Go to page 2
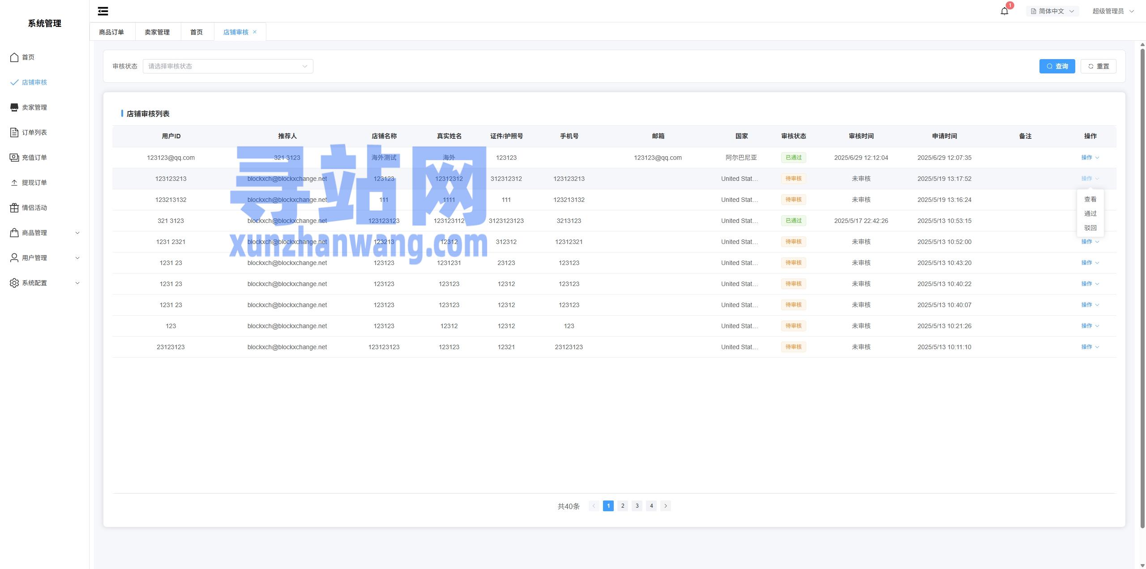 click(623, 506)
